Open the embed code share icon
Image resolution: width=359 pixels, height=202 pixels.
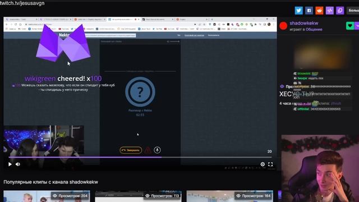pyautogui.click(x=329, y=11)
